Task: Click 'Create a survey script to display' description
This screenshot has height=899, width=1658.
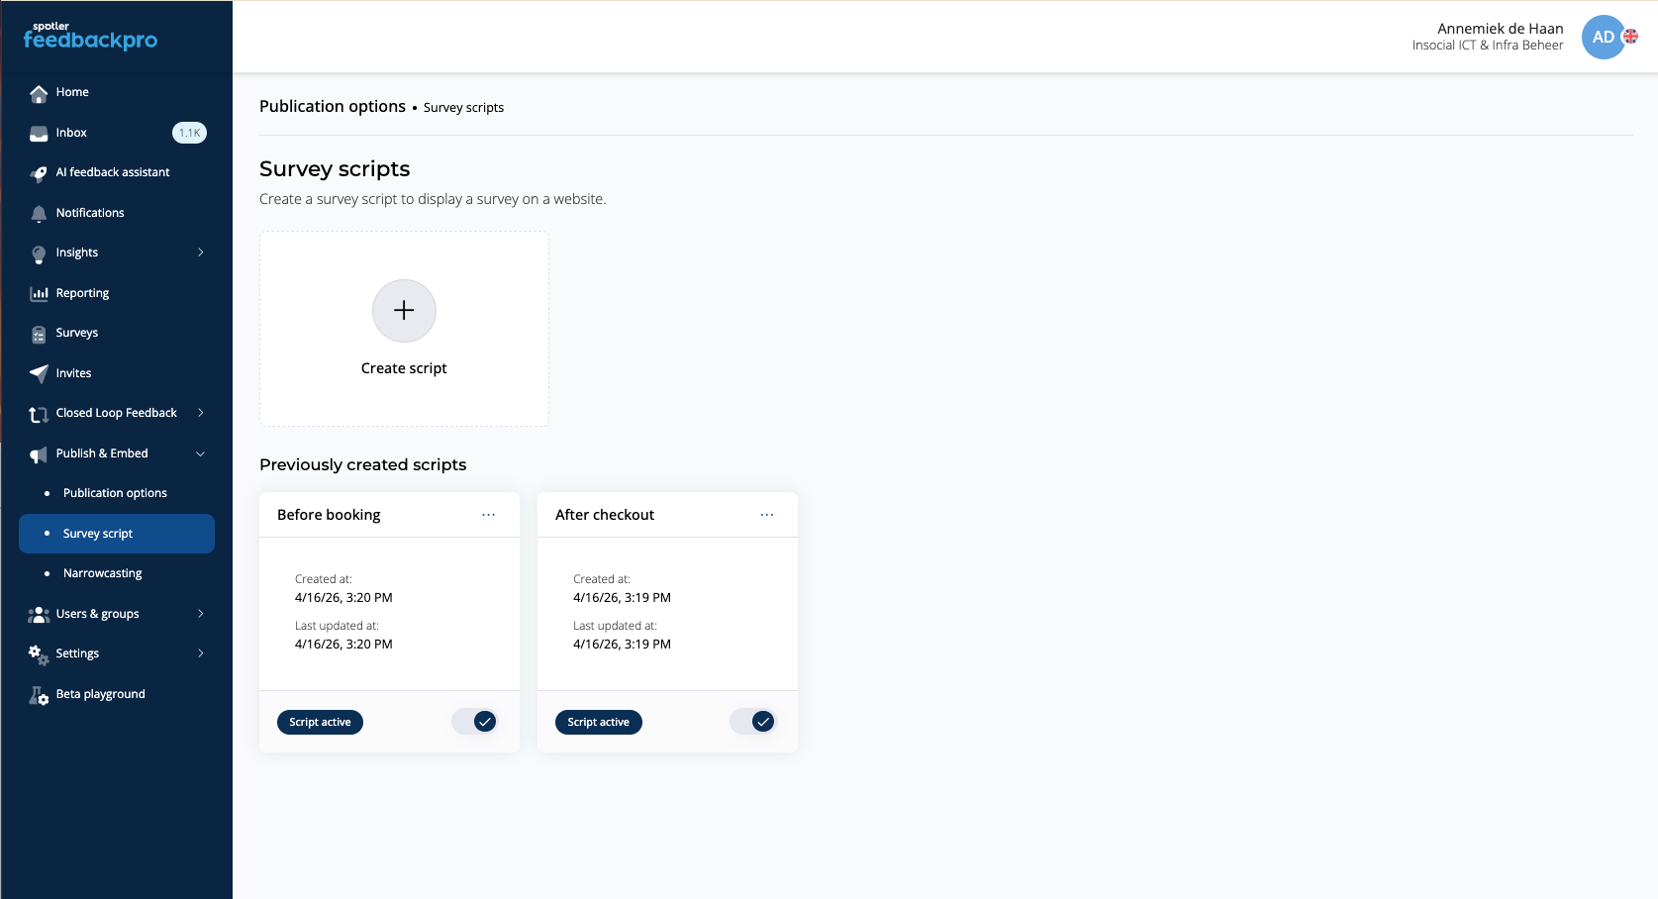Action: point(433,199)
